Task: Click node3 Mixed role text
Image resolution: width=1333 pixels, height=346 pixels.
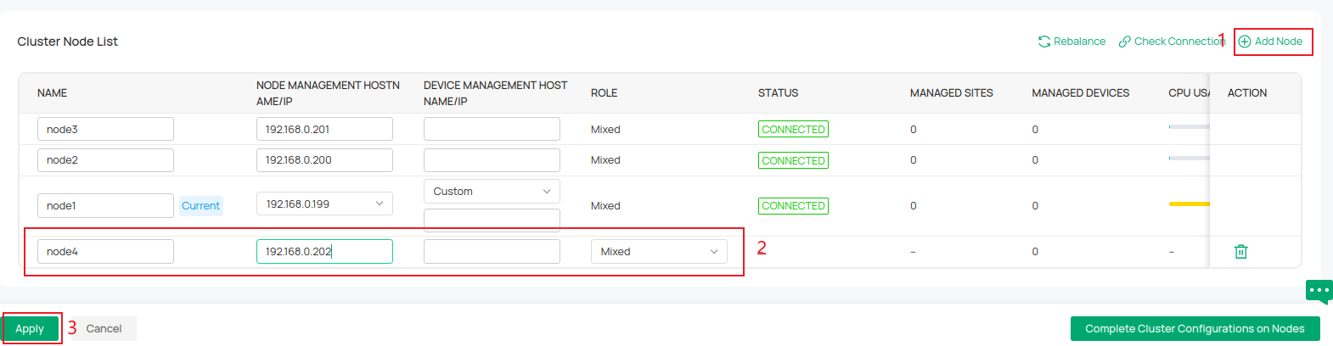Action: coord(605,130)
